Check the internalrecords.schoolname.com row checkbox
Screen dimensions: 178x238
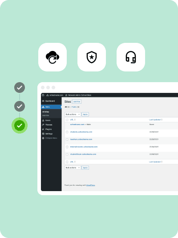pos(67,147)
